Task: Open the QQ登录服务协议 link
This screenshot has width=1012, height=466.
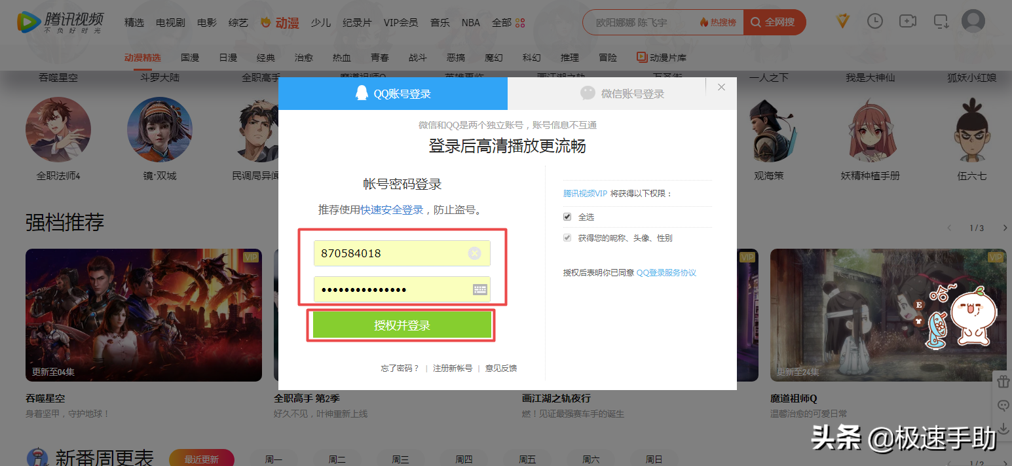Action: tap(666, 272)
